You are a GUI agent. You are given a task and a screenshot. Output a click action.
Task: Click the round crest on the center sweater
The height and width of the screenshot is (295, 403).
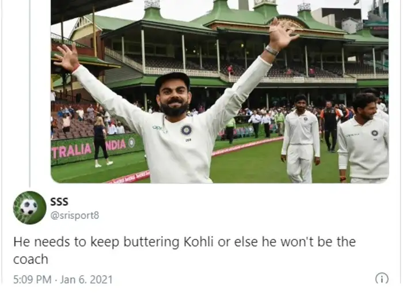point(186,130)
